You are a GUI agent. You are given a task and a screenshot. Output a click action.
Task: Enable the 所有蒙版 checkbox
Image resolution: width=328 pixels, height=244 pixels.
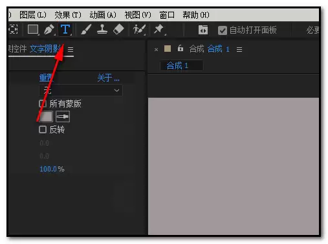(43, 104)
